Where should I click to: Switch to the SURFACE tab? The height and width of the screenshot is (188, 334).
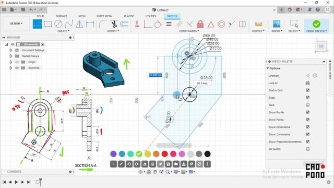click(62, 16)
